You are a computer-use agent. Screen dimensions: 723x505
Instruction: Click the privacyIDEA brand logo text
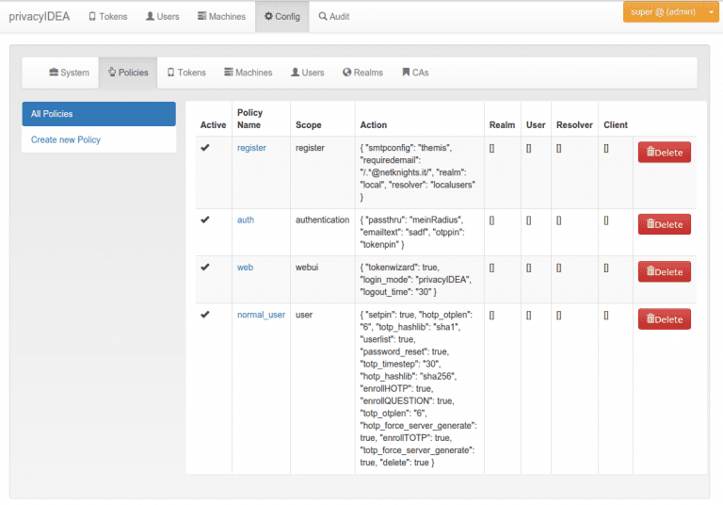(x=40, y=16)
